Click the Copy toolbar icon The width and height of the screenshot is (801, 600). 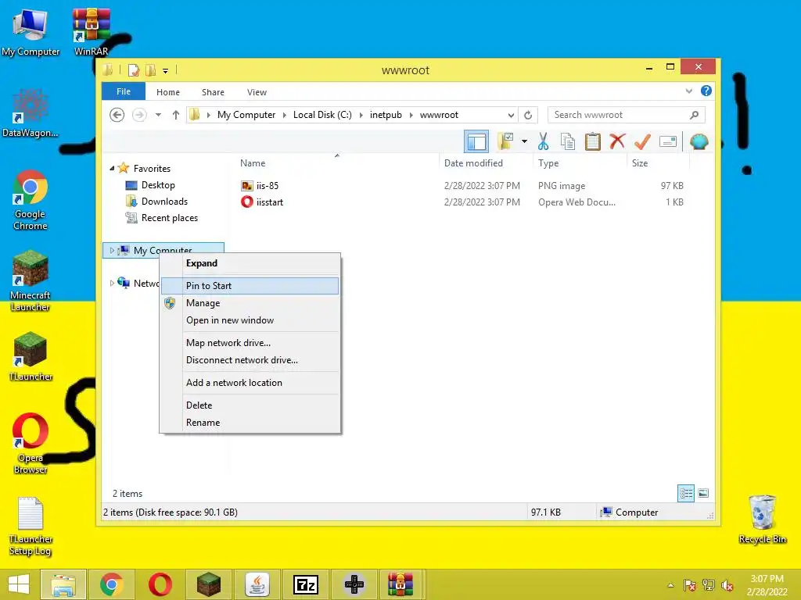(568, 141)
